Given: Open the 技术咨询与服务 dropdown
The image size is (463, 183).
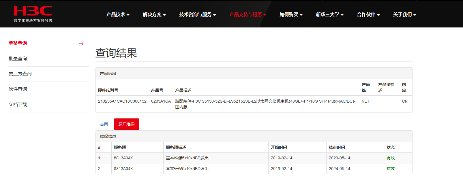Looking at the screenshot, I should (x=198, y=14).
